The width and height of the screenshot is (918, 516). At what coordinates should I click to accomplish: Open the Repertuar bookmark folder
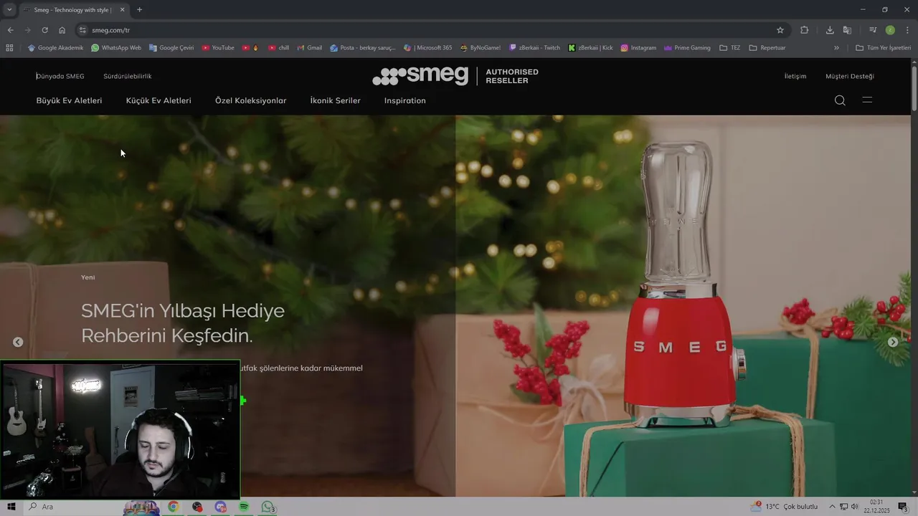767,48
